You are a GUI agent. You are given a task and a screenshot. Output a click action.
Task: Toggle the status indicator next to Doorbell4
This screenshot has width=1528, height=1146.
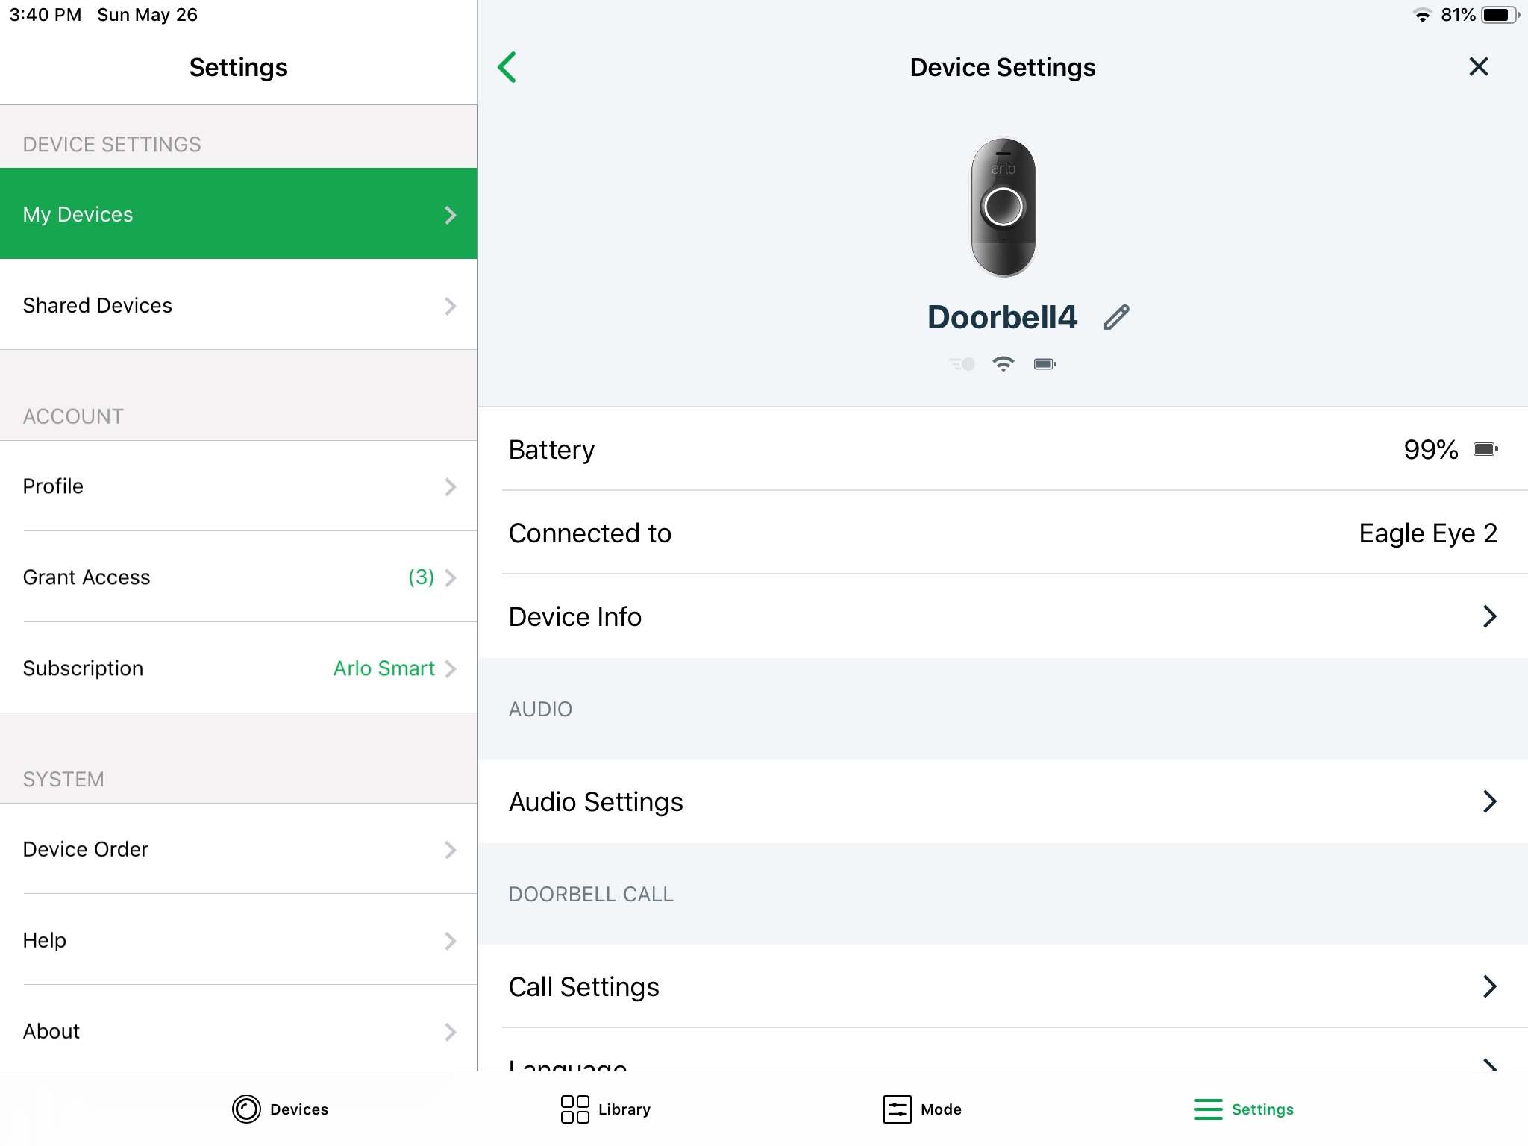point(962,363)
